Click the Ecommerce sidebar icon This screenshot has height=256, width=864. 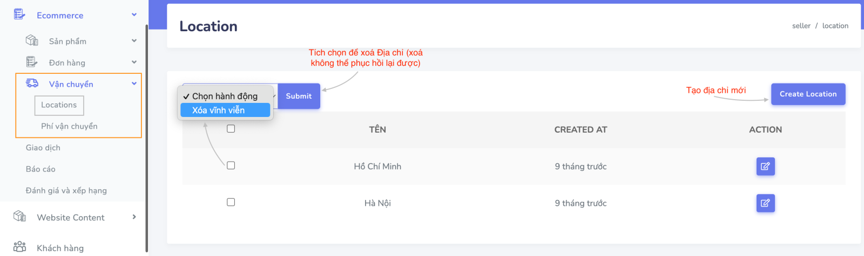point(19,15)
